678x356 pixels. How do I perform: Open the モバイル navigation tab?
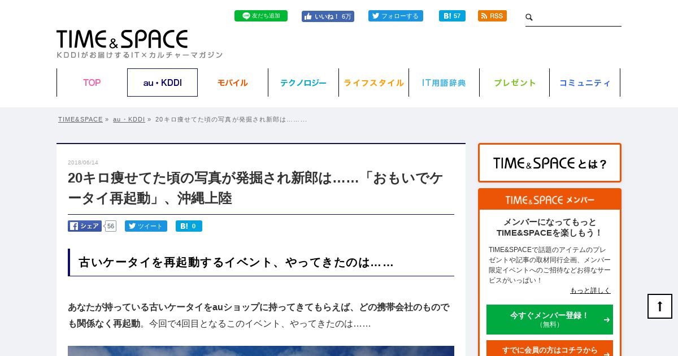tap(233, 83)
